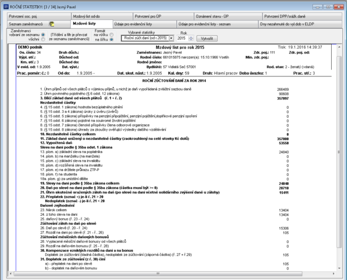Click line '12. Vypočtená daň'

click(56, 143)
